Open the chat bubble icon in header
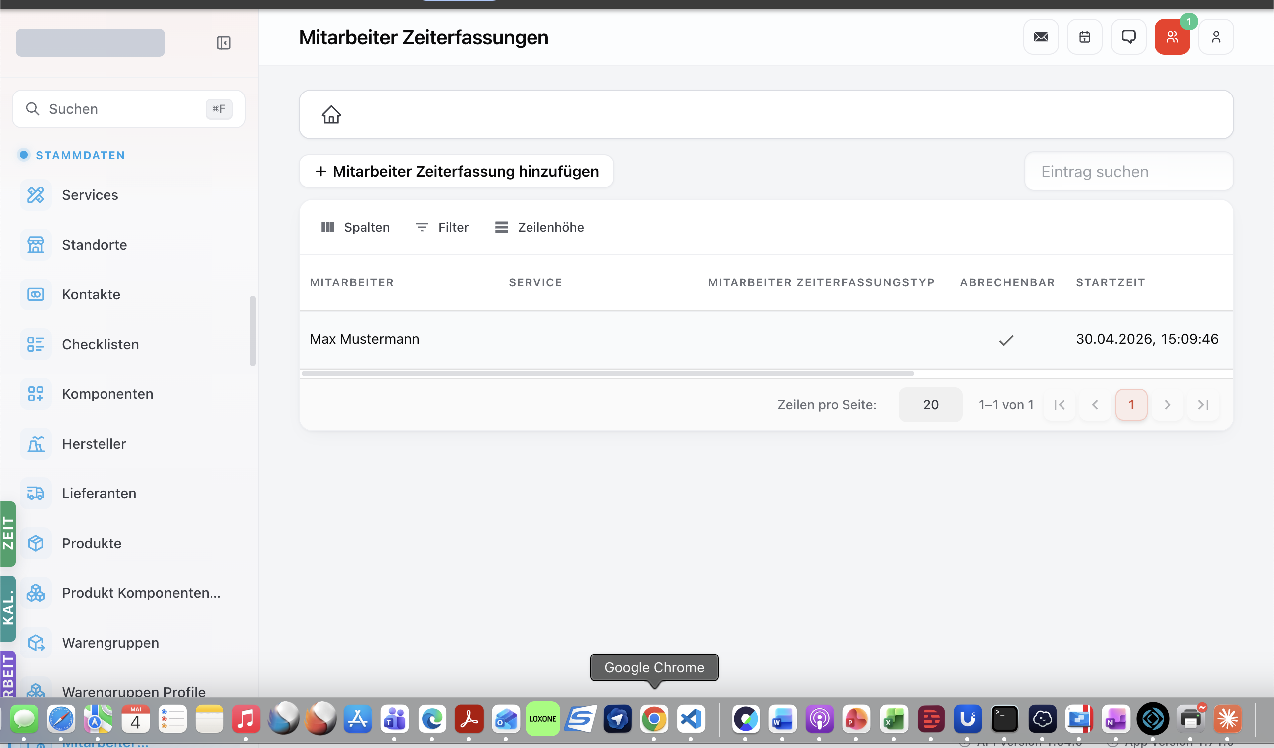Viewport: 1274px width, 748px height. pyautogui.click(x=1128, y=37)
